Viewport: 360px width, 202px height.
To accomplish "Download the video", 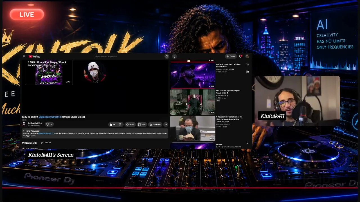I will click(155, 124).
